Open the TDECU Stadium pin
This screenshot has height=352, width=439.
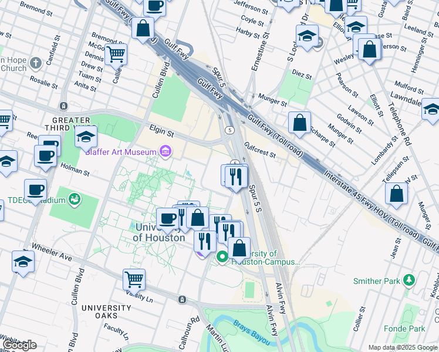pos(73,199)
